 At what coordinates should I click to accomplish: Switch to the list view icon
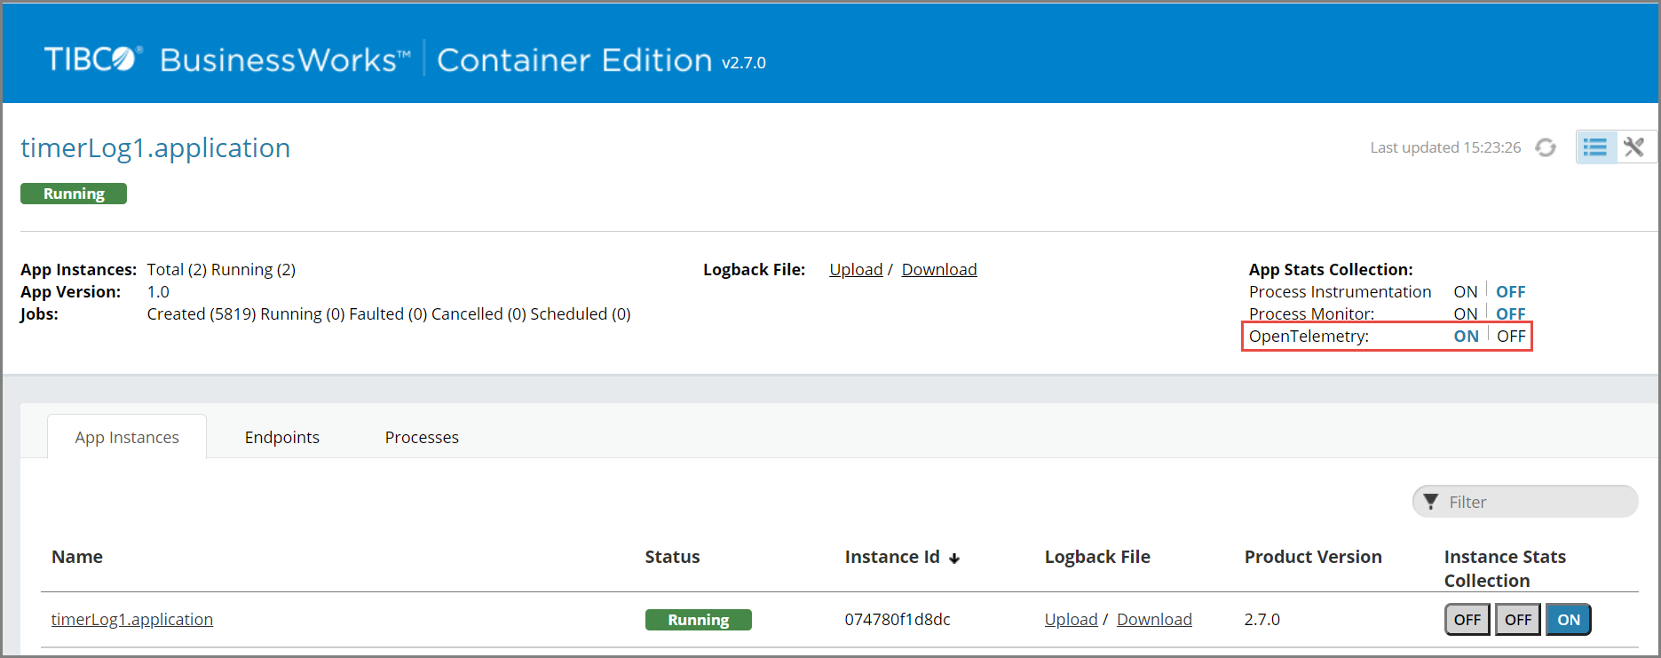[x=1595, y=147]
